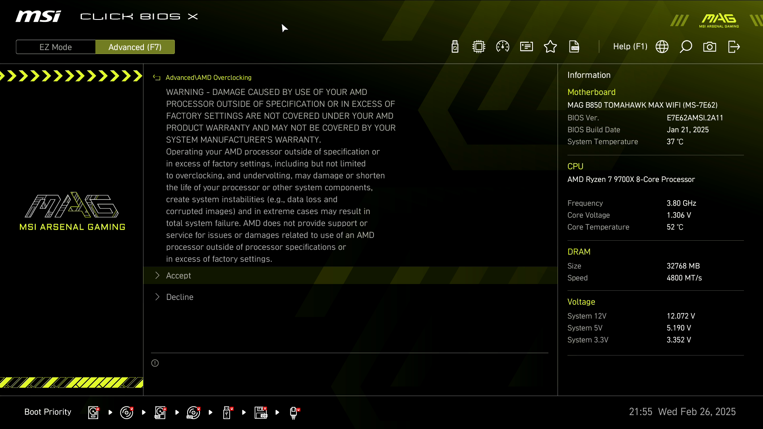Open the LOG file icon
The width and height of the screenshot is (763, 429).
tap(574, 47)
